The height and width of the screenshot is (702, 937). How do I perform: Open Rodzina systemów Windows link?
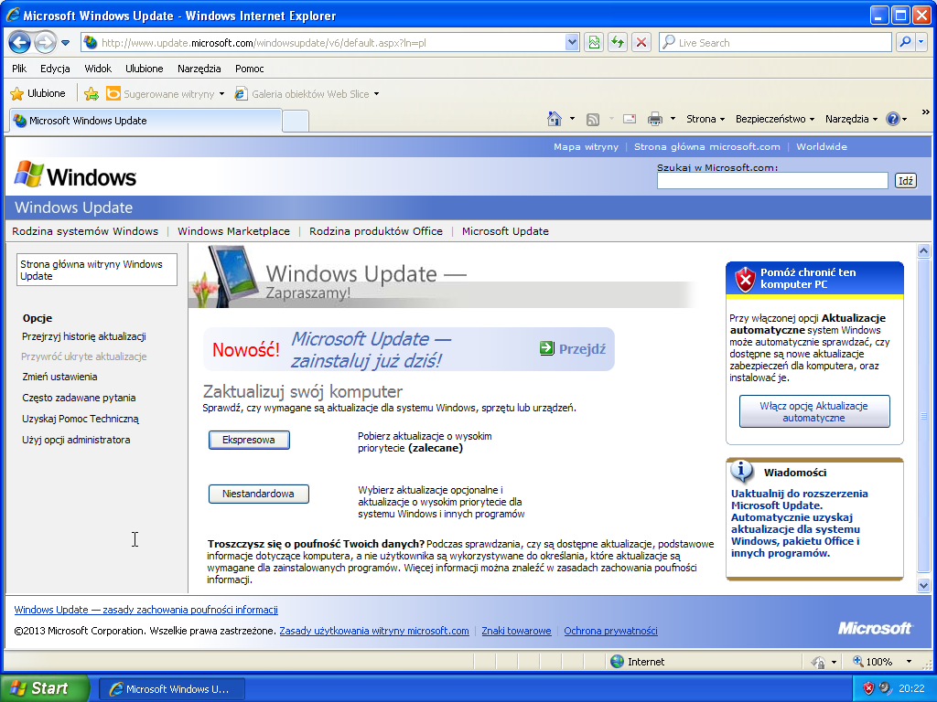click(85, 231)
